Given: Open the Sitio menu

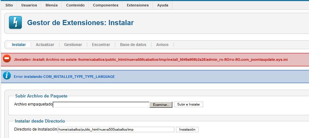Looking at the screenshot, I should tap(9, 5).
